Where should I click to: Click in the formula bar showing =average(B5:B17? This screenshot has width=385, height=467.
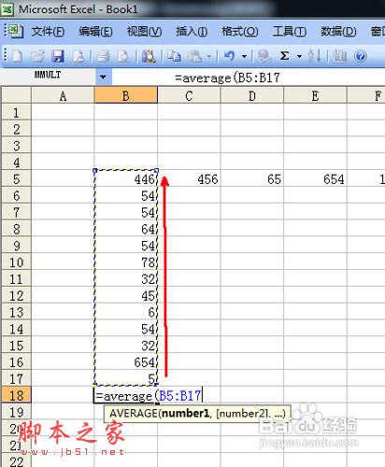tap(249, 78)
